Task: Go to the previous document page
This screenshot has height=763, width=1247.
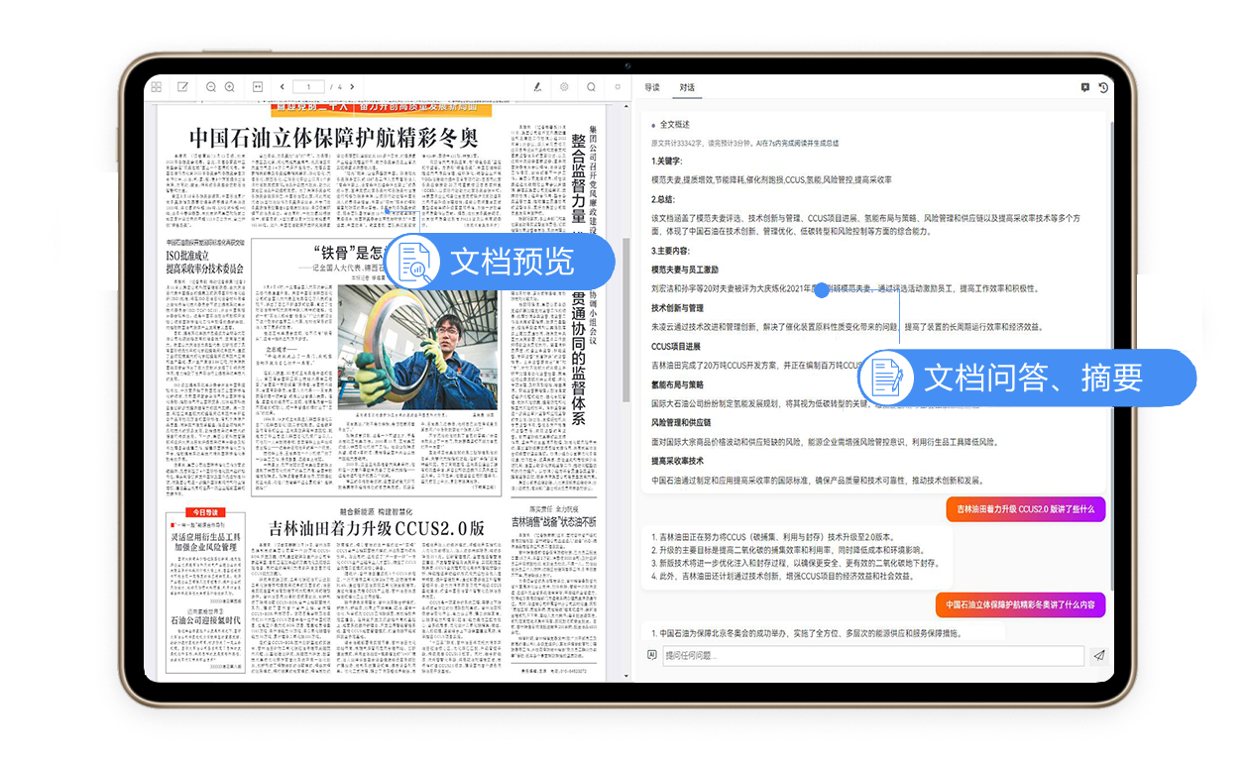Action: click(283, 87)
